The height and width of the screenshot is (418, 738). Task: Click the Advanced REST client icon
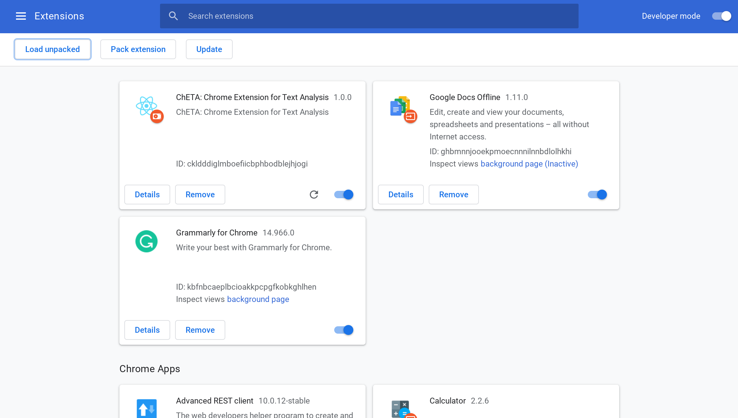(x=146, y=408)
